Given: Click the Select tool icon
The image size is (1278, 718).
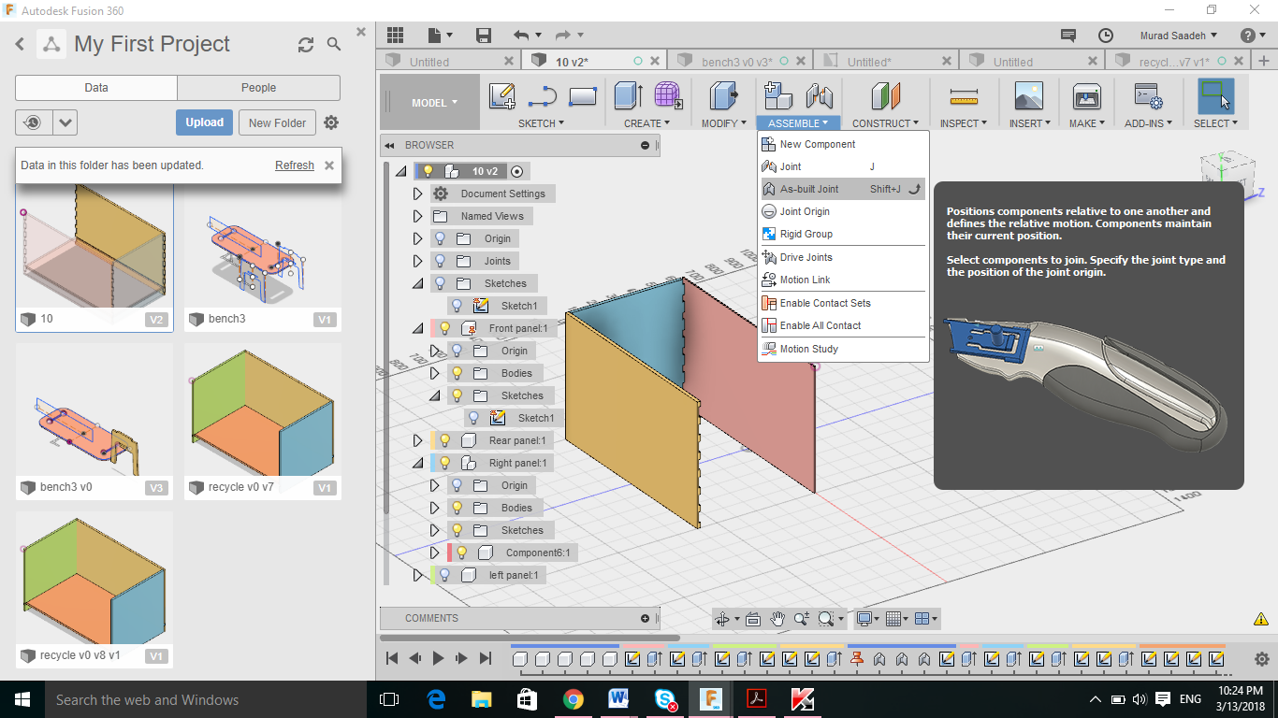Looking at the screenshot, I should [1215, 96].
